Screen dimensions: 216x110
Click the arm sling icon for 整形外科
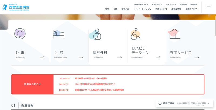click(95, 34)
